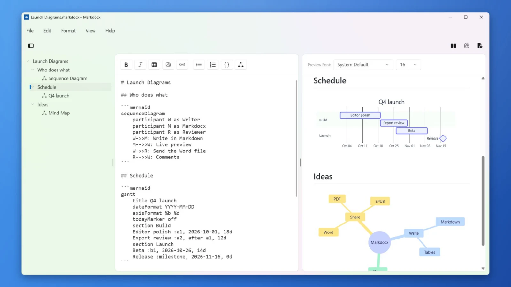This screenshot has height=287, width=511.
Task: Click the splitter between sidebar and editor
Action: (113, 163)
